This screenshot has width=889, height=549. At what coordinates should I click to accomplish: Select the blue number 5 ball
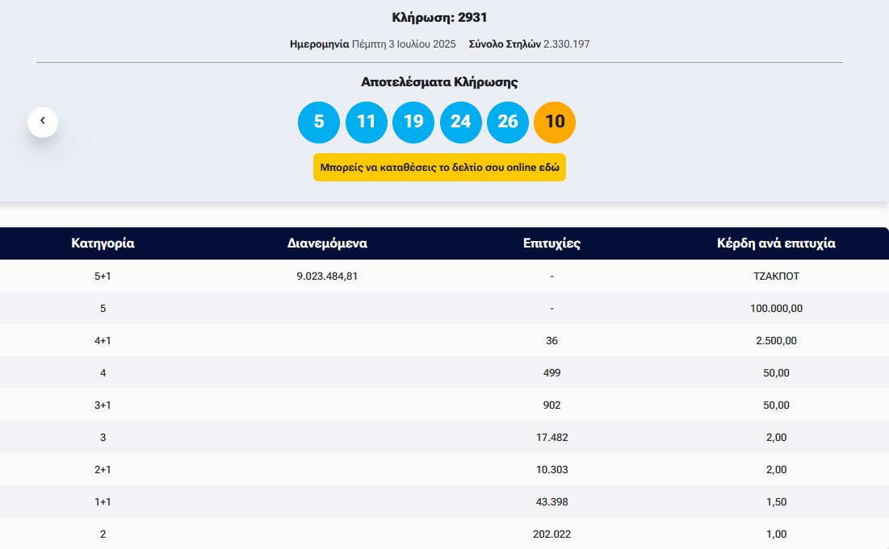[319, 122]
